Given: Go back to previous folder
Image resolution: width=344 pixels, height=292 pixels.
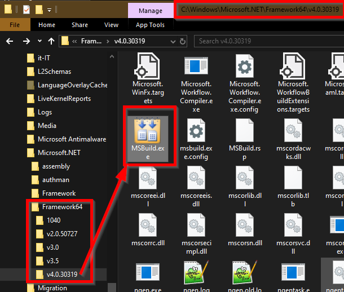Looking at the screenshot, I should coord(10,41).
